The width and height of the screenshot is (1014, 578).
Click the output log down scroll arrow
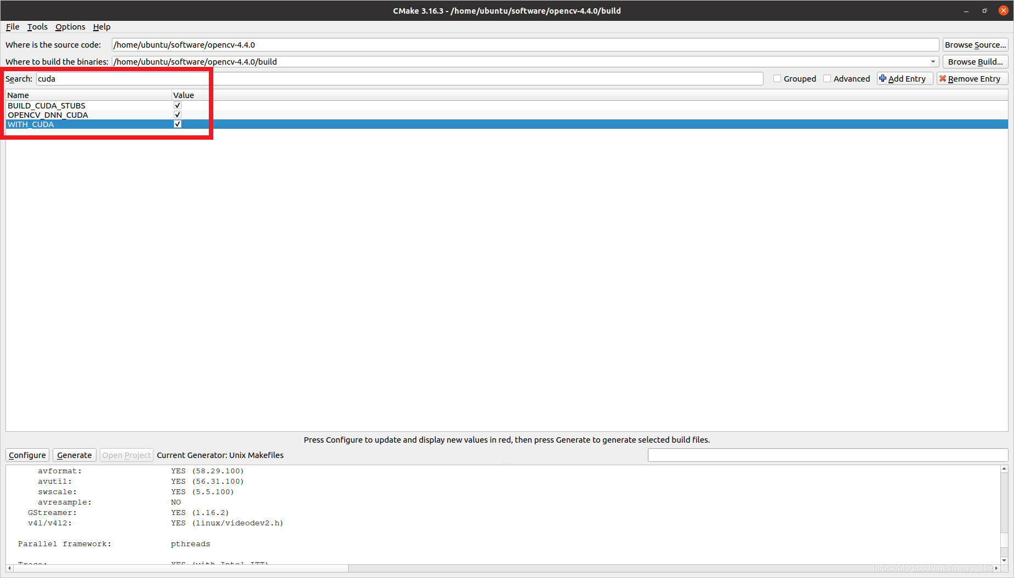pyautogui.click(x=1004, y=560)
